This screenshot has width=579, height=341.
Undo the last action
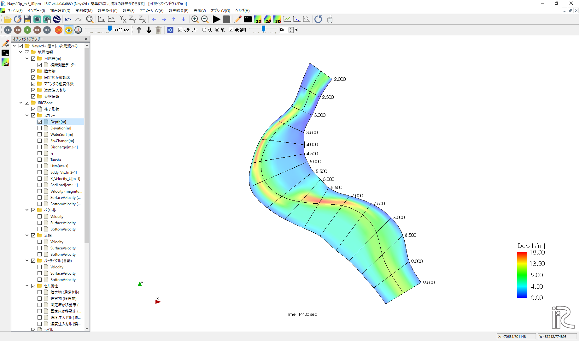(x=68, y=19)
